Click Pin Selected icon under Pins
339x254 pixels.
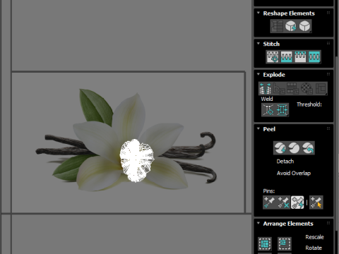pos(270,202)
